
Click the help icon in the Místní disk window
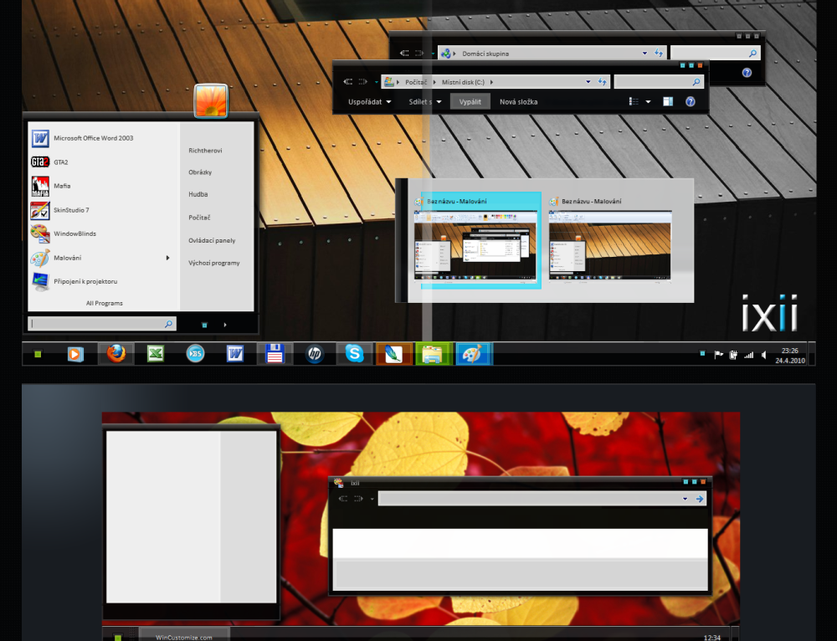[x=691, y=101]
